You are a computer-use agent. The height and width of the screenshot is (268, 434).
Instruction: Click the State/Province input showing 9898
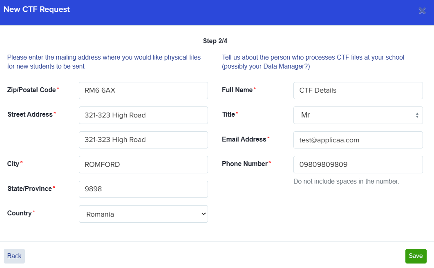pos(143,189)
